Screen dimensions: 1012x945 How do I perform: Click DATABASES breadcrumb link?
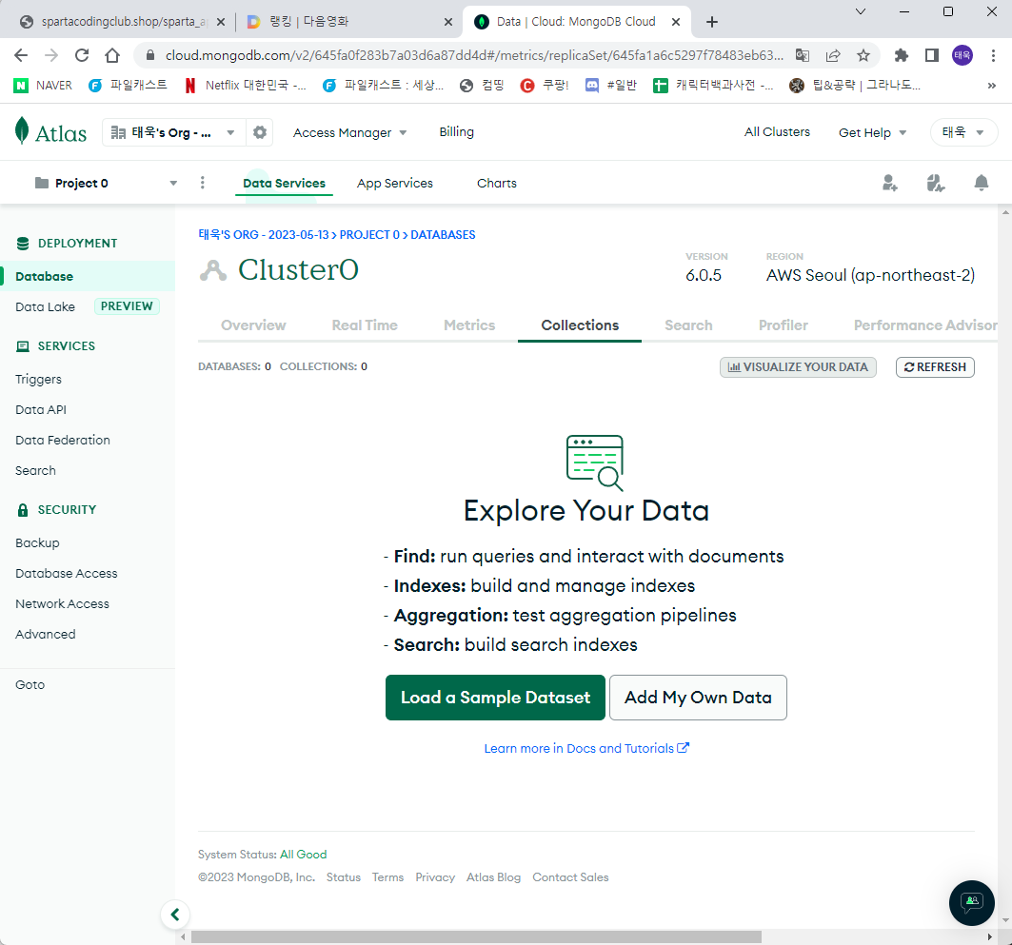pos(443,235)
